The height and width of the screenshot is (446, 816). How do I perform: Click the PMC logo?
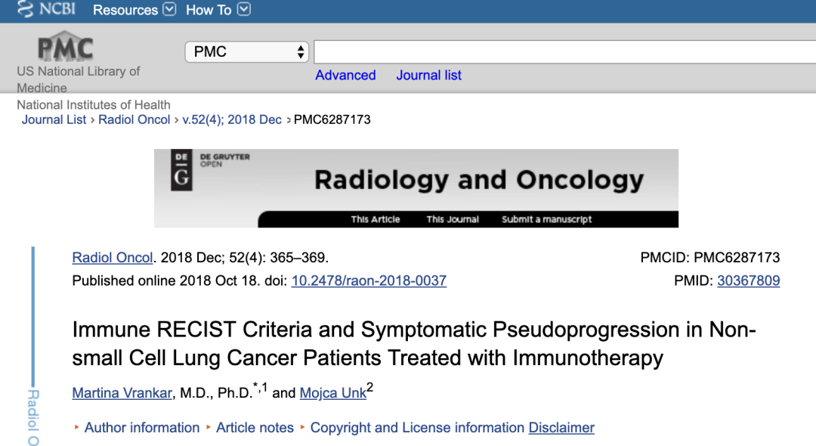pos(65,47)
